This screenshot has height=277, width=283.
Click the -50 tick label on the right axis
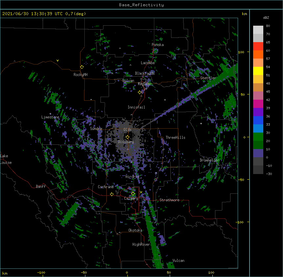coord(241,180)
